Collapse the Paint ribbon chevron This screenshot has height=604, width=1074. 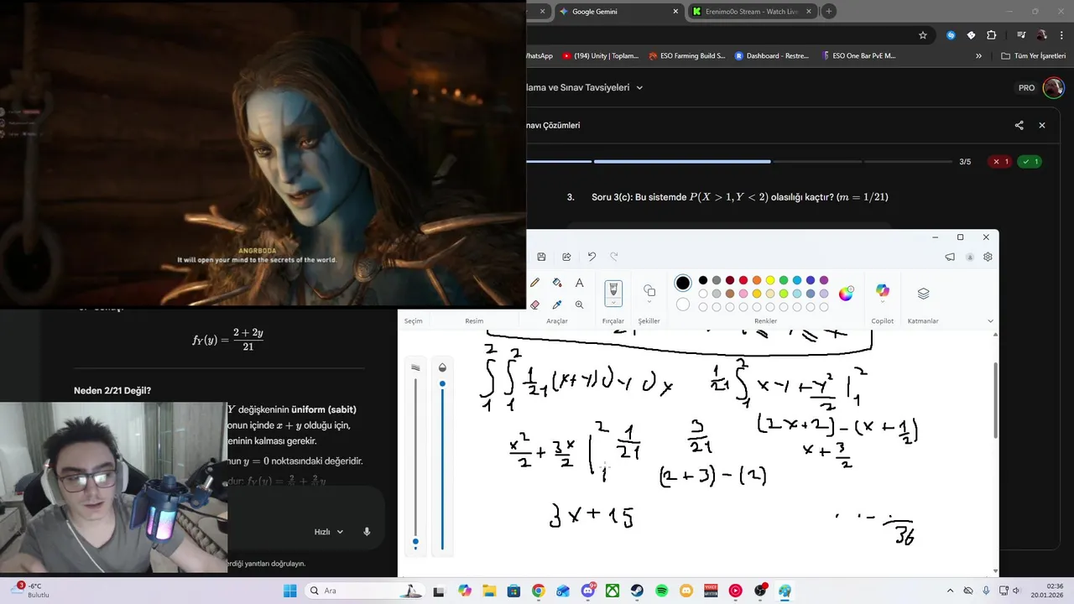pyautogui.click(x=990, y=320)
